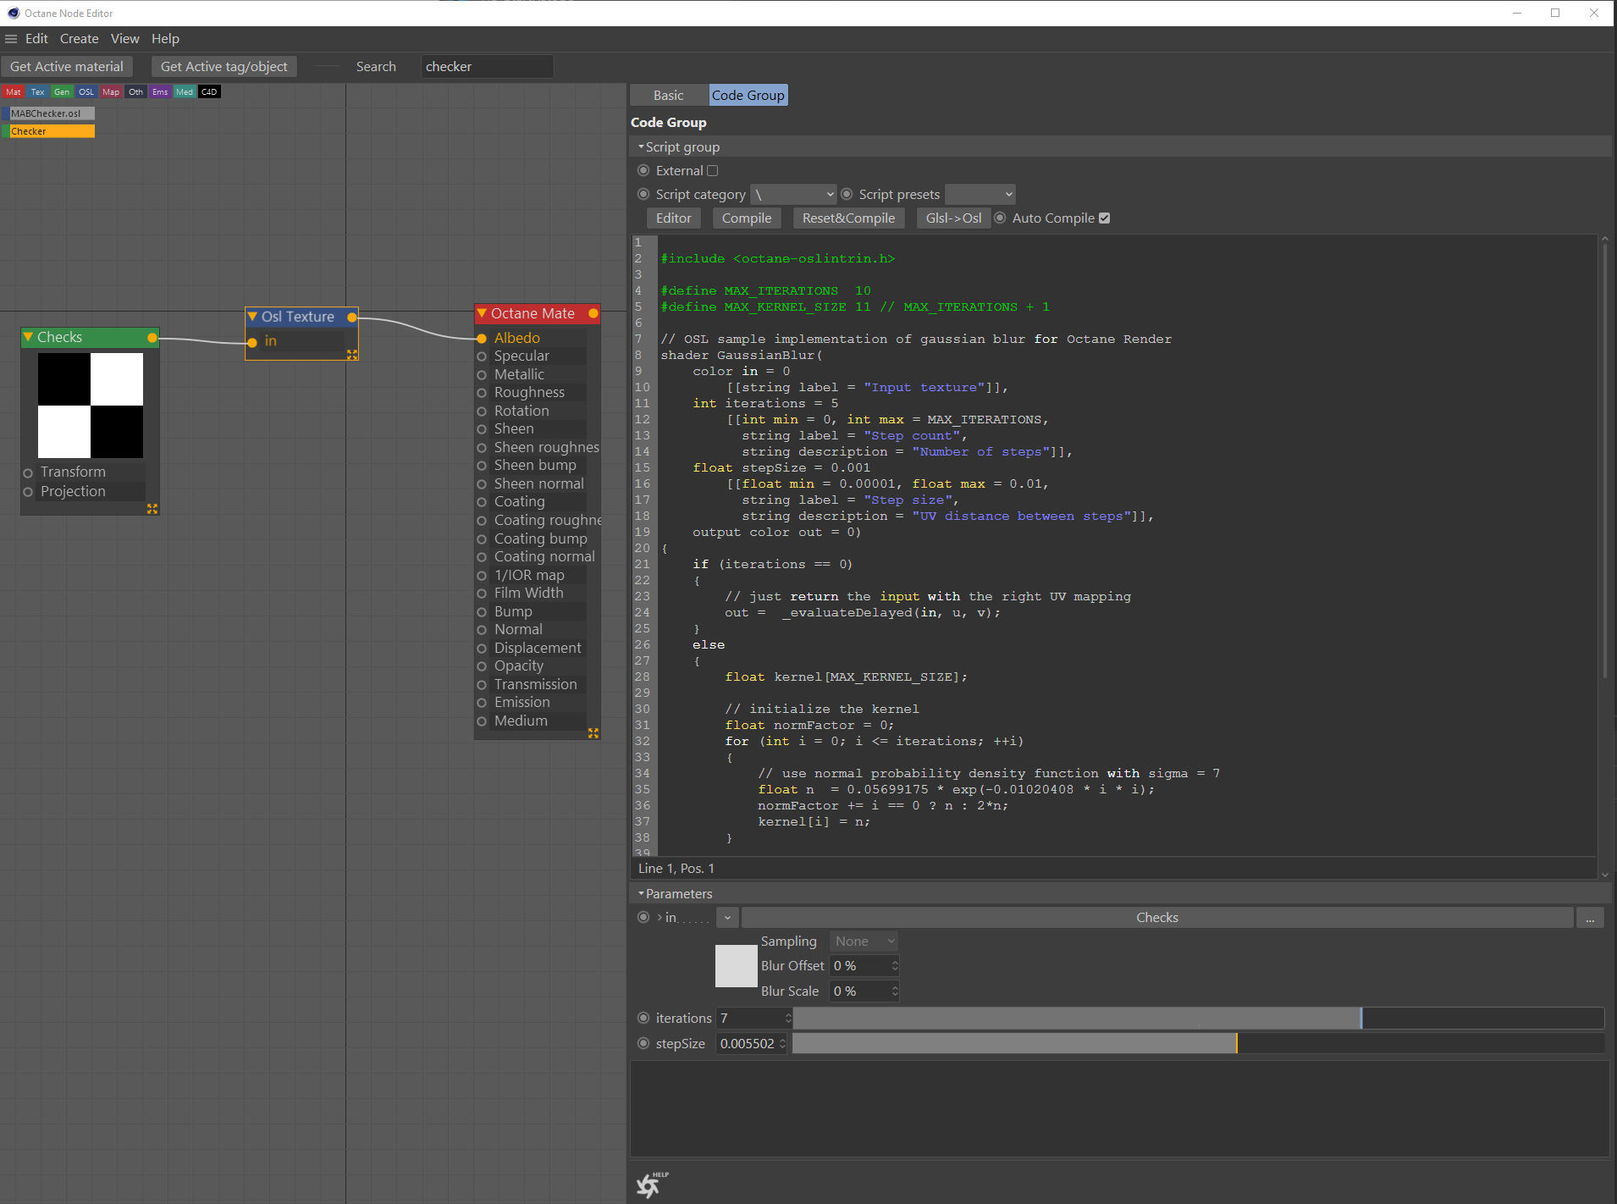Open the 'in' texture type dropdown arrow
This screenshot has width=1617, height=1204.
[x=727, y=918]
